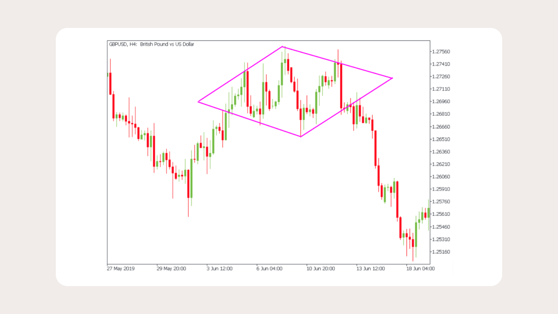Click the '3 Jun 12:00' time label
The height and width of the screenshot is (314, 558).
click(x=220, y=269)
